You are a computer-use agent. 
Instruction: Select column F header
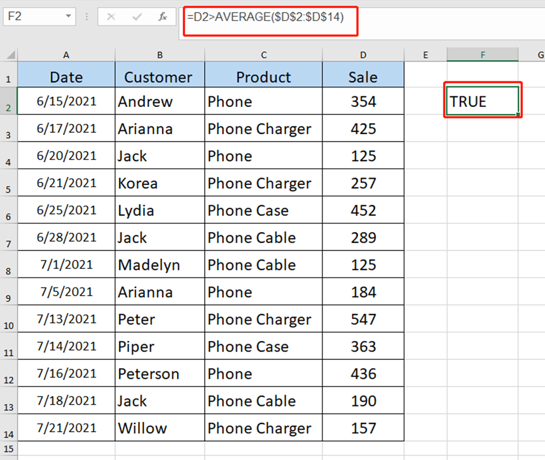[x=482, y=55]
